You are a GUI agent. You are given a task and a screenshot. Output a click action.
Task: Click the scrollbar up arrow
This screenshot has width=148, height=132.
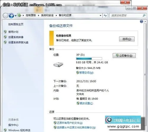145,21
